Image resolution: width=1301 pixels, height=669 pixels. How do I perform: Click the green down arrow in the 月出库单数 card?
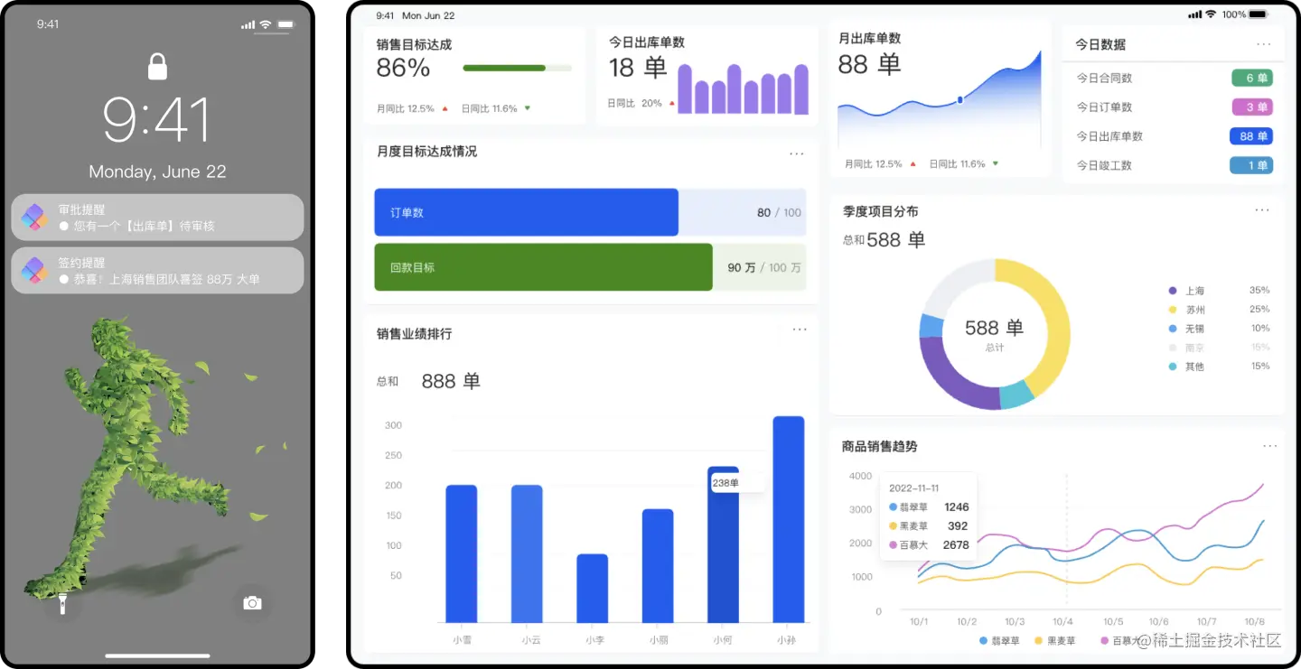tap(996, 164)
